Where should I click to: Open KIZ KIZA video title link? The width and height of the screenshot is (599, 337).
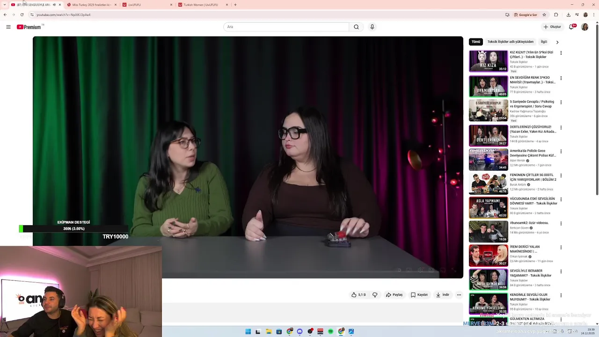pyautogui.click(x=532, y=54)
